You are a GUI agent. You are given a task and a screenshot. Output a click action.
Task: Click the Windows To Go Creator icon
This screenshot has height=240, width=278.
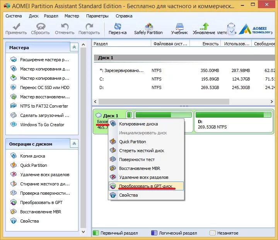[14, 125]
